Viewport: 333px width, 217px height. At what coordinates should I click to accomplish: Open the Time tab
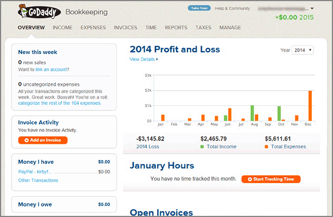click(151, 28)
